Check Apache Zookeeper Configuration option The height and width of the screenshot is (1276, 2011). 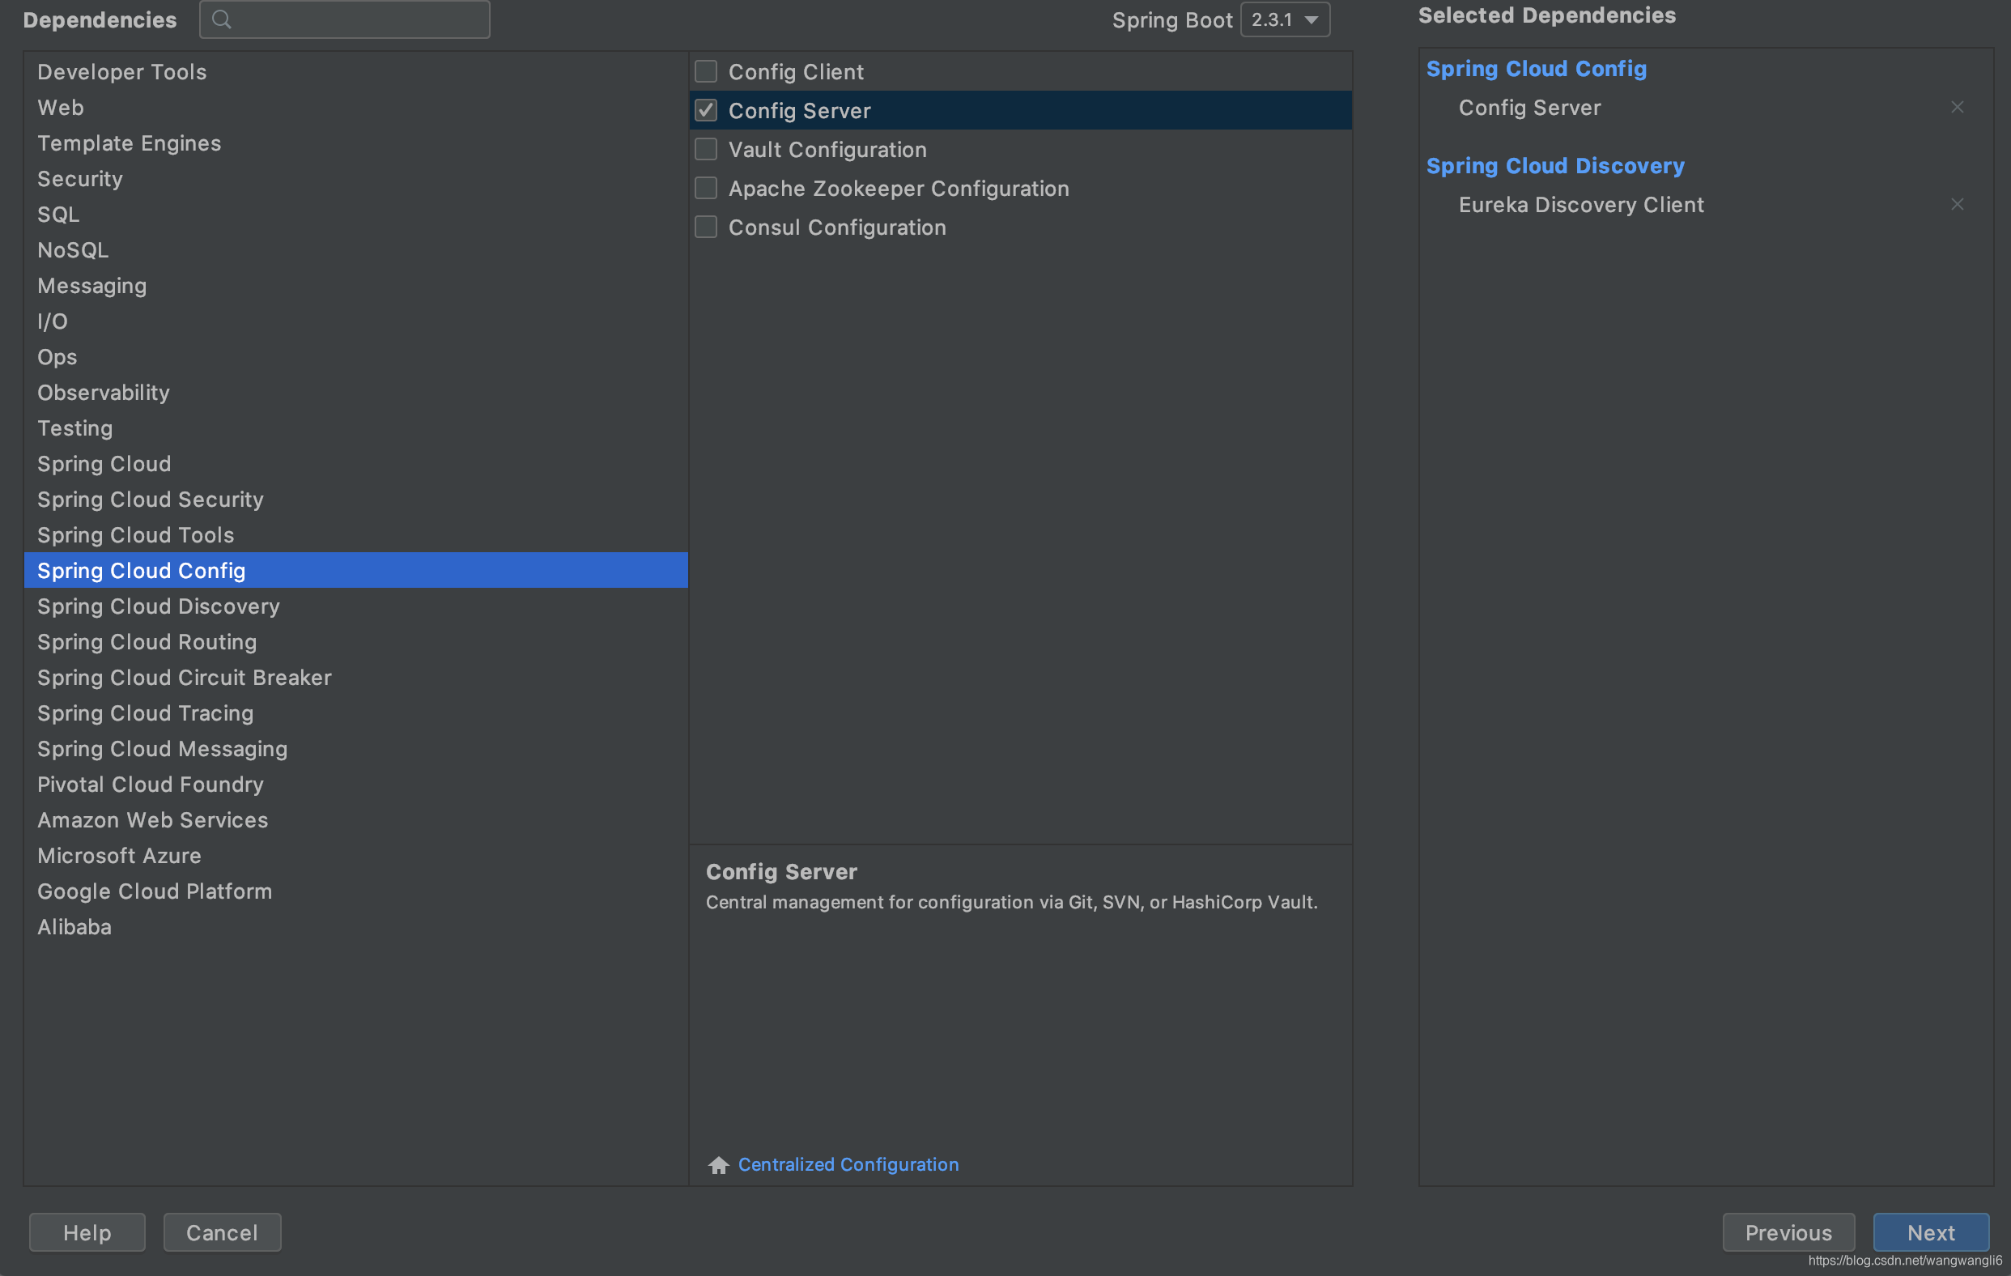706,189
